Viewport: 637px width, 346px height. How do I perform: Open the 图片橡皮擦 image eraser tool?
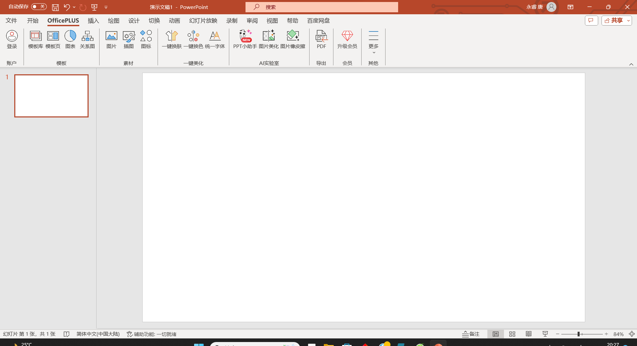293,39
